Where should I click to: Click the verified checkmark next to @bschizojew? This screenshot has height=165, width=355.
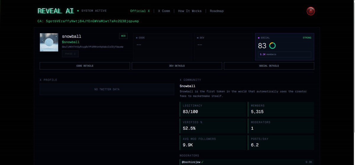coord(202,162)
